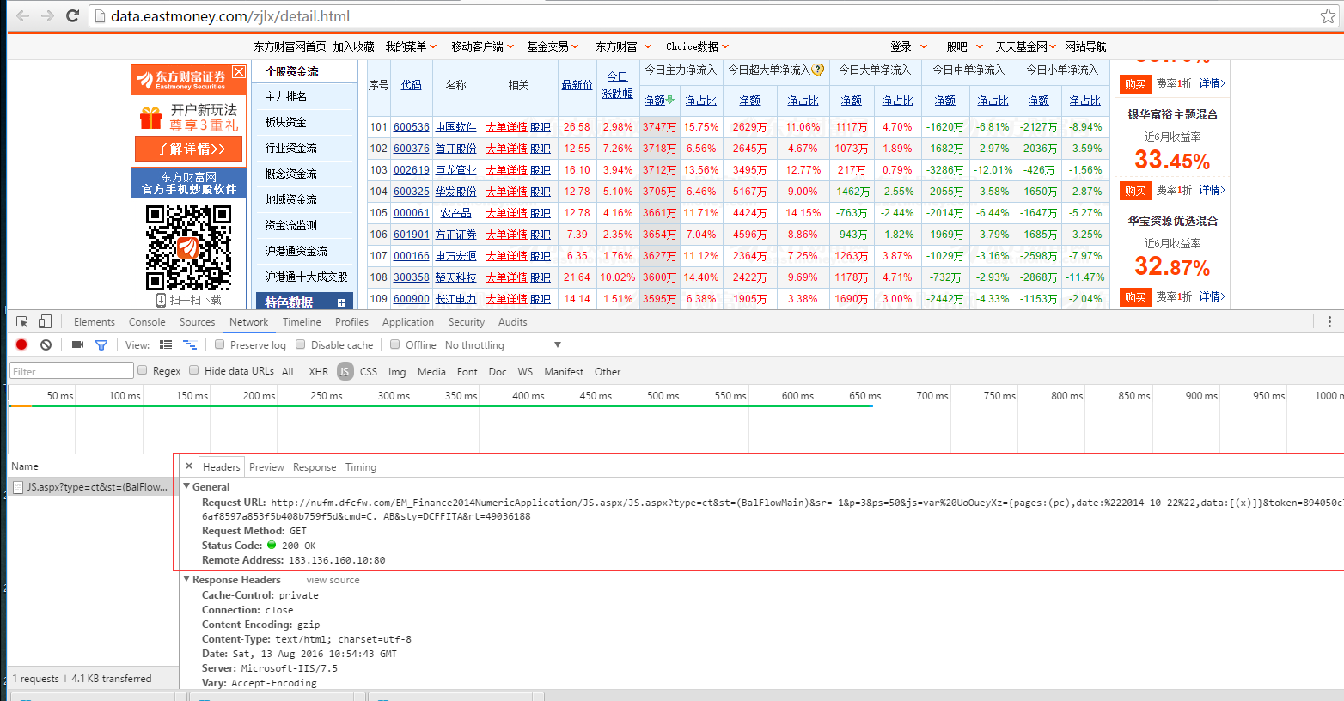Switch to Elements tab
Screen dimensions: 1344x701
[x=95, y=322]
